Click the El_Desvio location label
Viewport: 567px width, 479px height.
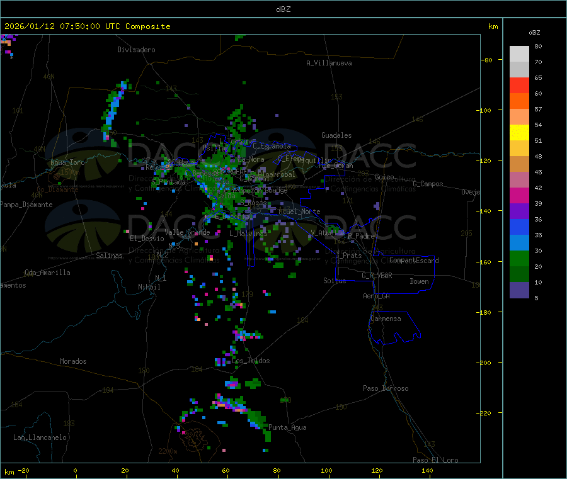[x=147, y=239]
